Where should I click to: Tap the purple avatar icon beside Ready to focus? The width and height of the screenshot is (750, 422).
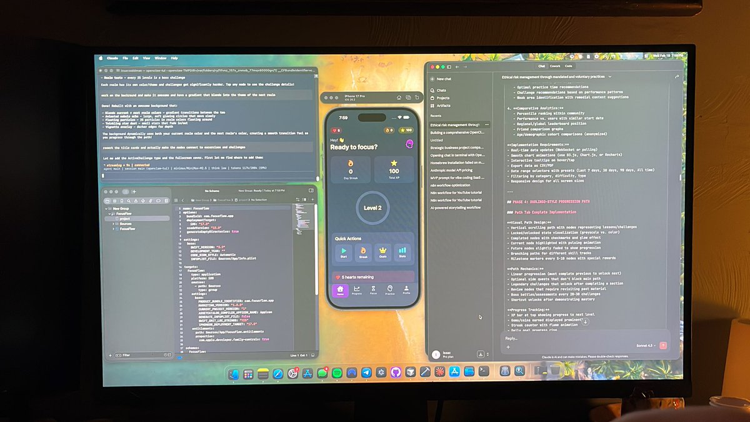tap(409, 143)
